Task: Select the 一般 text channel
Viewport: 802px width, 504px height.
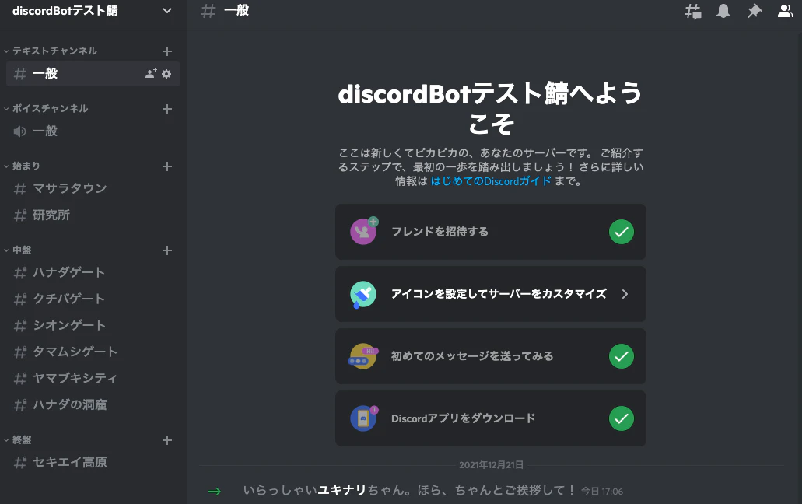Action: 93,74
